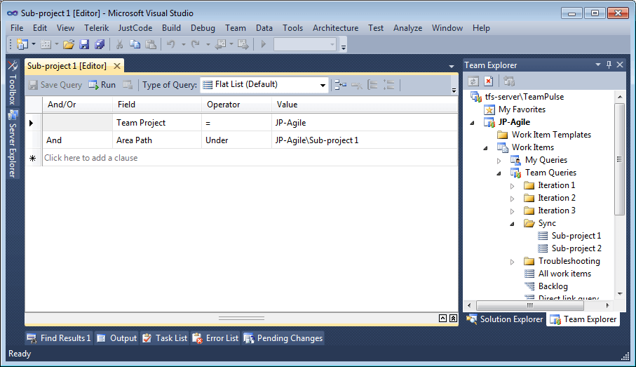Open the Team menu

coord(236,28)
